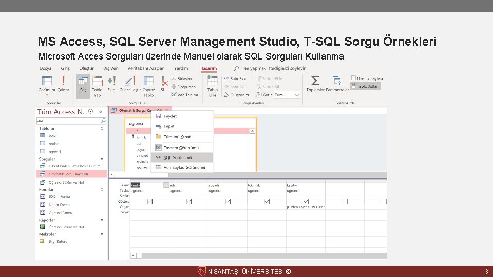Collapse the Raporlar group
Image resolution: width=493 pixels, height=277 pixels.
tap(102, 220)
